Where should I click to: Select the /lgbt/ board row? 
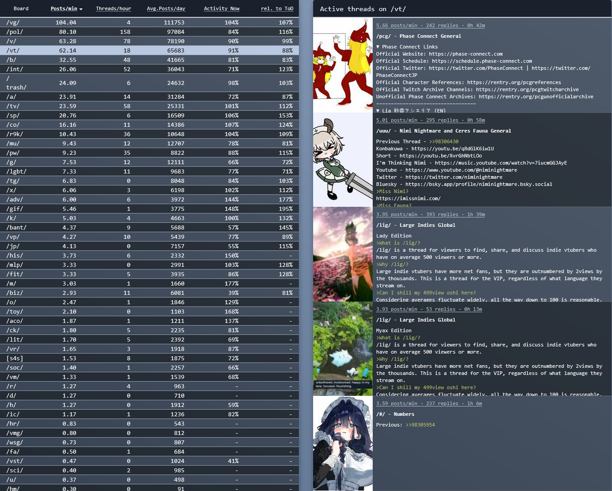[x=149, y=171]
